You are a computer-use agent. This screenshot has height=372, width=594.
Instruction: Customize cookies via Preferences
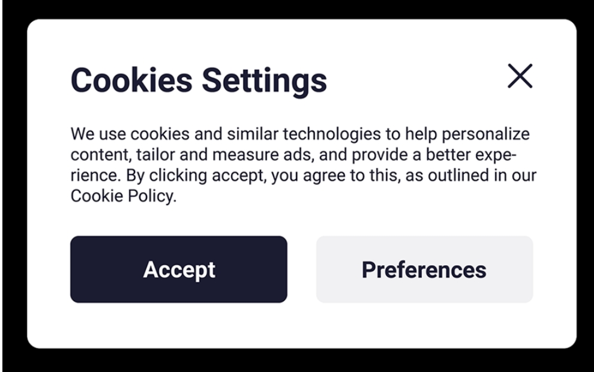point(424,269)
